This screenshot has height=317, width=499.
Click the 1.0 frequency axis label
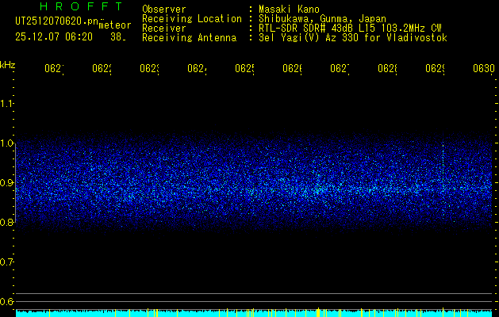click(x=6, y=143)
